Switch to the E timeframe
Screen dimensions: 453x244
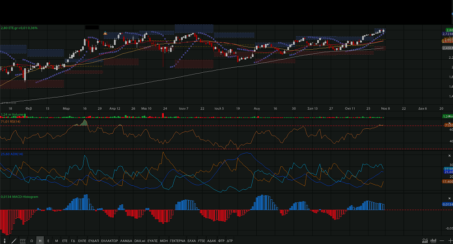(48, 241)
